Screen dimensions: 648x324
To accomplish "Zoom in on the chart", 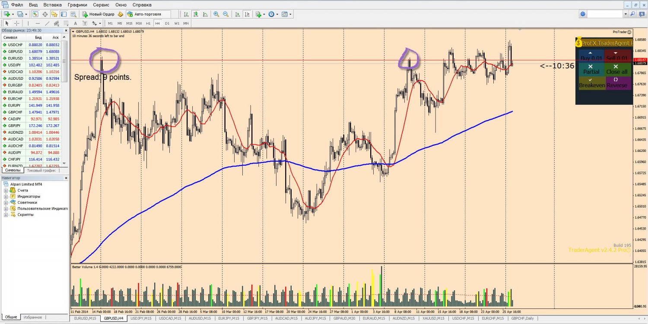I will click(x=216, y=14).
